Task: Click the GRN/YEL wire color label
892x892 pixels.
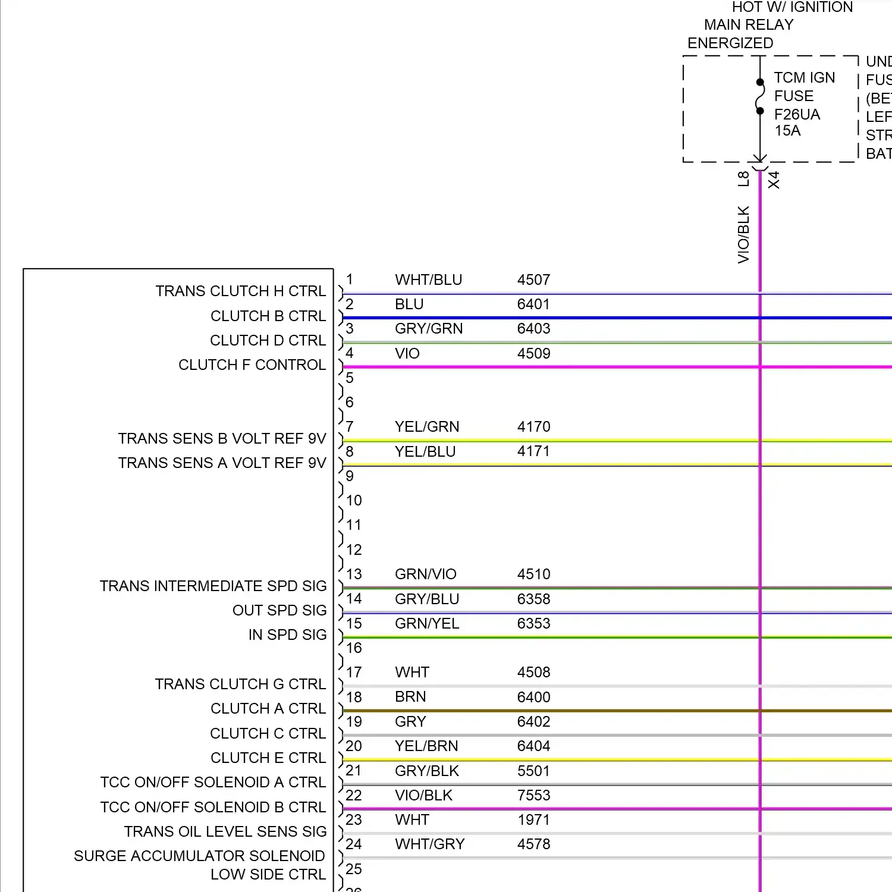Action: pyautogui.click(x=427, y=623)
